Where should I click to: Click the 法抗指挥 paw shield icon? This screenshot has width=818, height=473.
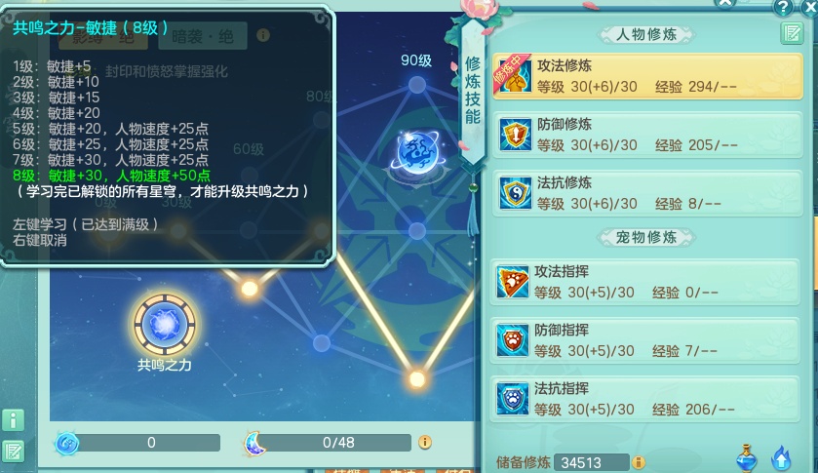(512, 399)
